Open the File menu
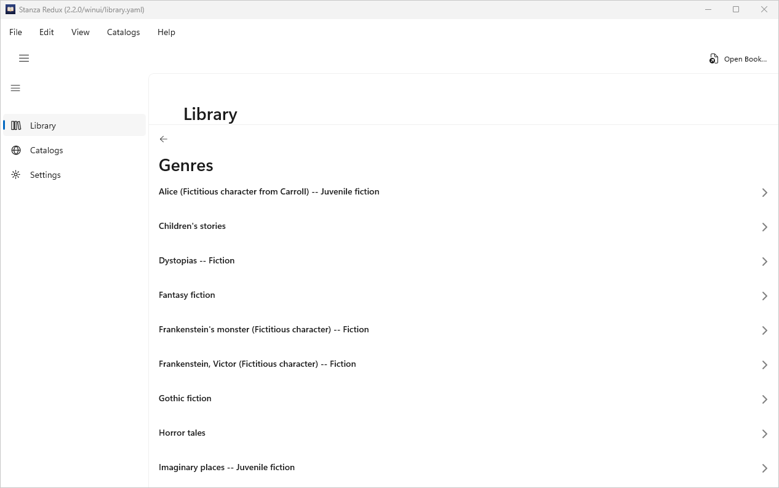The height and width of the screenshot is (488, 779). tap(15, 32)
